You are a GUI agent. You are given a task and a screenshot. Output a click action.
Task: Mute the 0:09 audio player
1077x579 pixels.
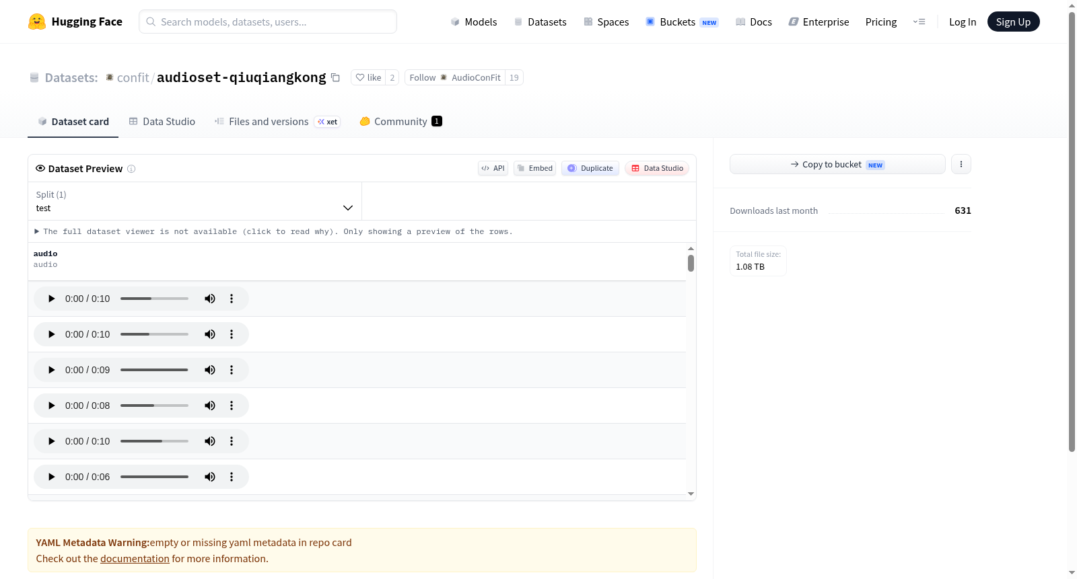210,370
